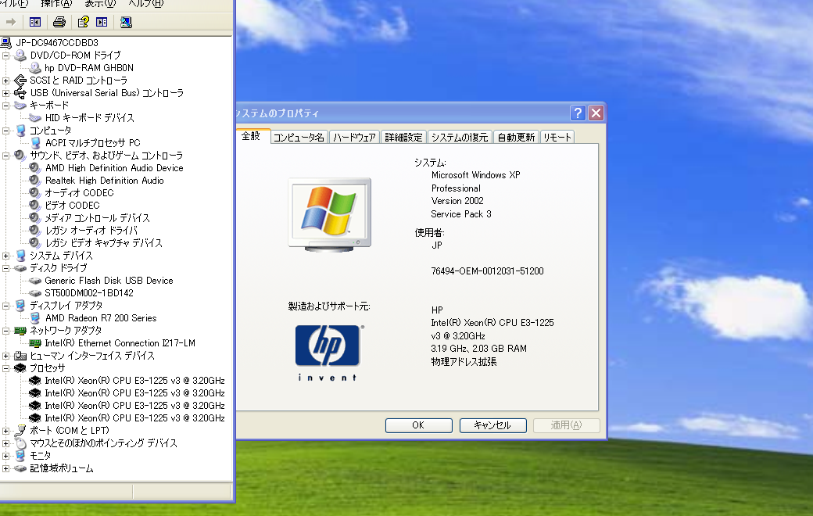Image resolution: width=813 pixels, height=516 pixels.
Task: Collapse the sound, video and game controllers node
Action: (x=5, y=156)
